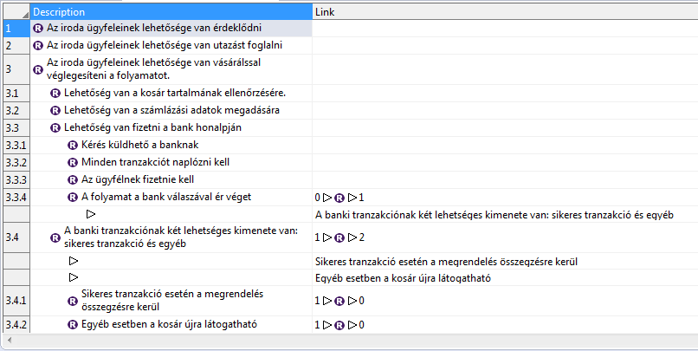Select 'Lehetőség van a számlázási adatok megadására'
Screen dimensions: 698x351
[x=171, y=110]
